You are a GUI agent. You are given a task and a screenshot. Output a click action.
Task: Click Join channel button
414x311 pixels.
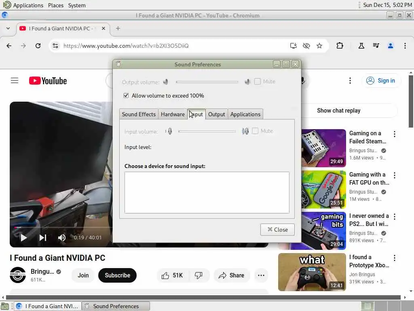tap(83, 275)
